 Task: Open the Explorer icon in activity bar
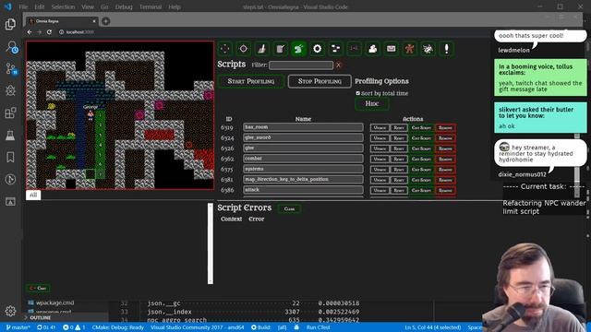pyautogui.click(x=10, y=24)
